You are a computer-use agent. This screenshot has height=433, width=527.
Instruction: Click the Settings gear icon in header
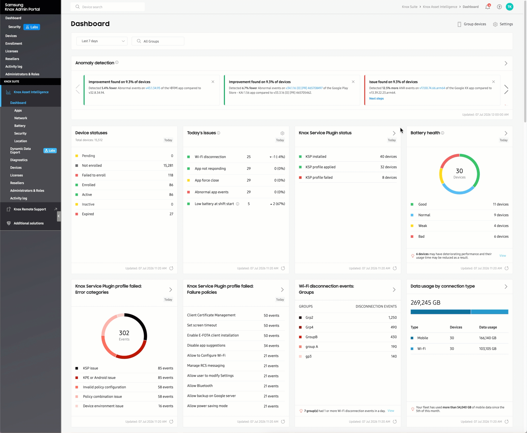tap(495, 24)
